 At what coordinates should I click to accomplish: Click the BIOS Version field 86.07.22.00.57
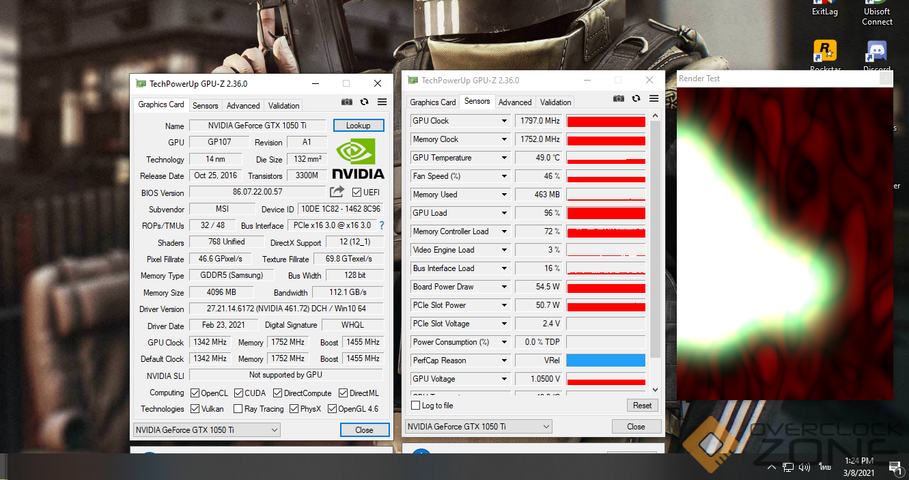pos(257,192)
